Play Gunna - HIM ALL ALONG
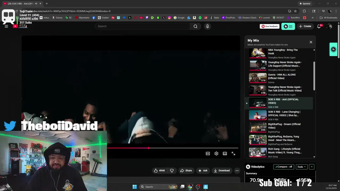The height and width of the screenshot is (191, 340). point(279,78)
